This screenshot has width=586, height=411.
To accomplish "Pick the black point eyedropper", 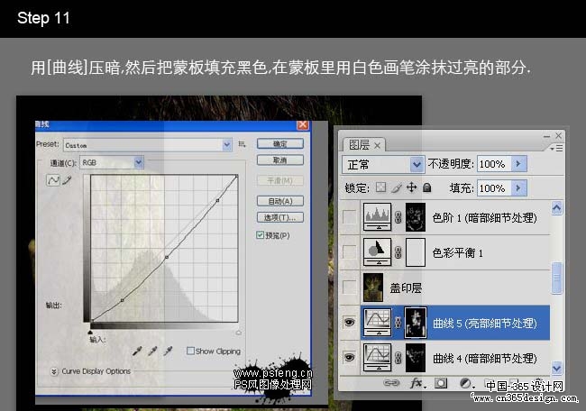I will [137, 351].
